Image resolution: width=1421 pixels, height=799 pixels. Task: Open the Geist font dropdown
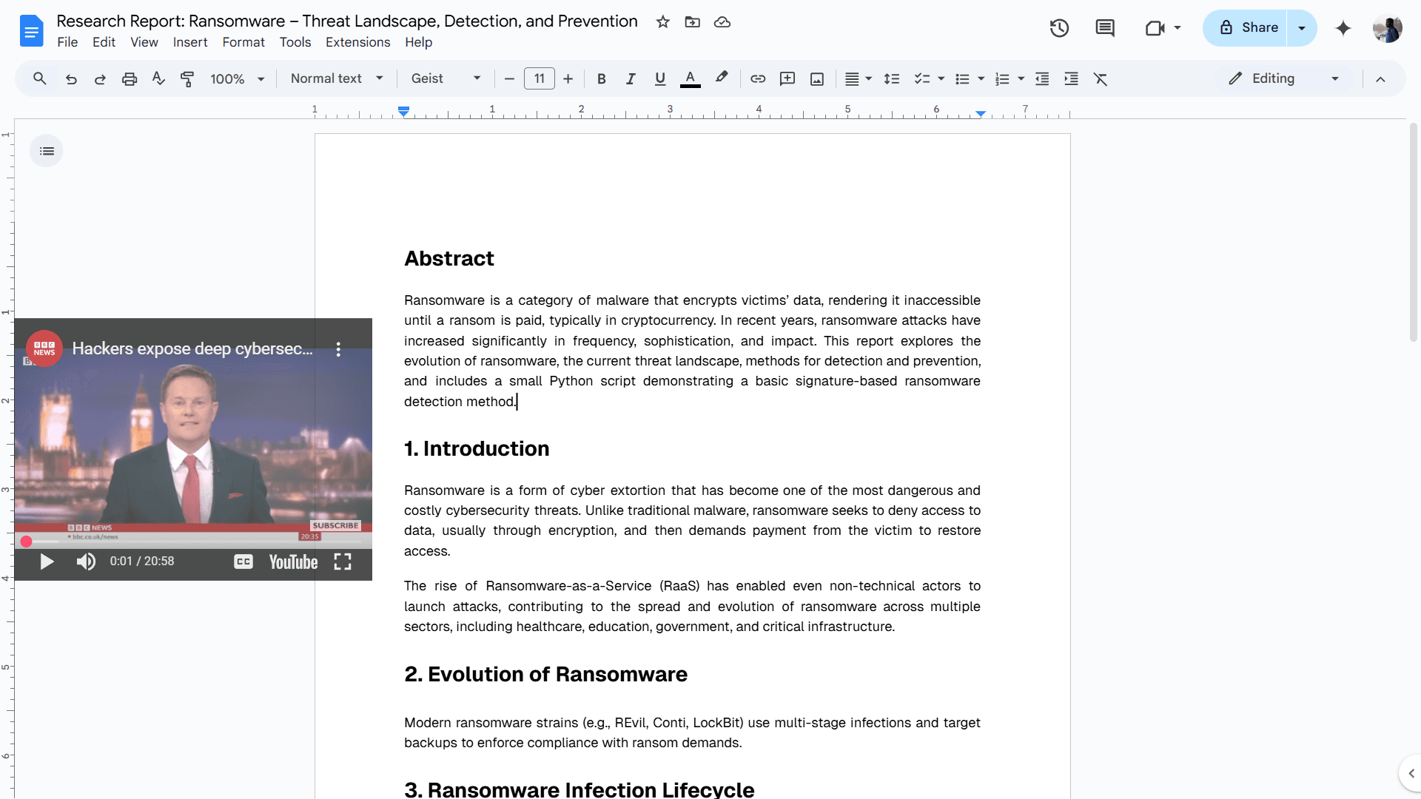pyautogui.click(x=446, y=78)
